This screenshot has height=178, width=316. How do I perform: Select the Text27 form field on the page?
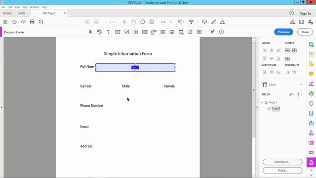[x=135, y=67]
